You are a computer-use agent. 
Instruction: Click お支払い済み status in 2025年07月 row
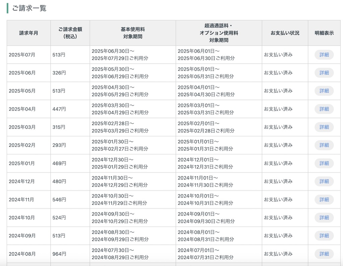click(x=278, y=55)
